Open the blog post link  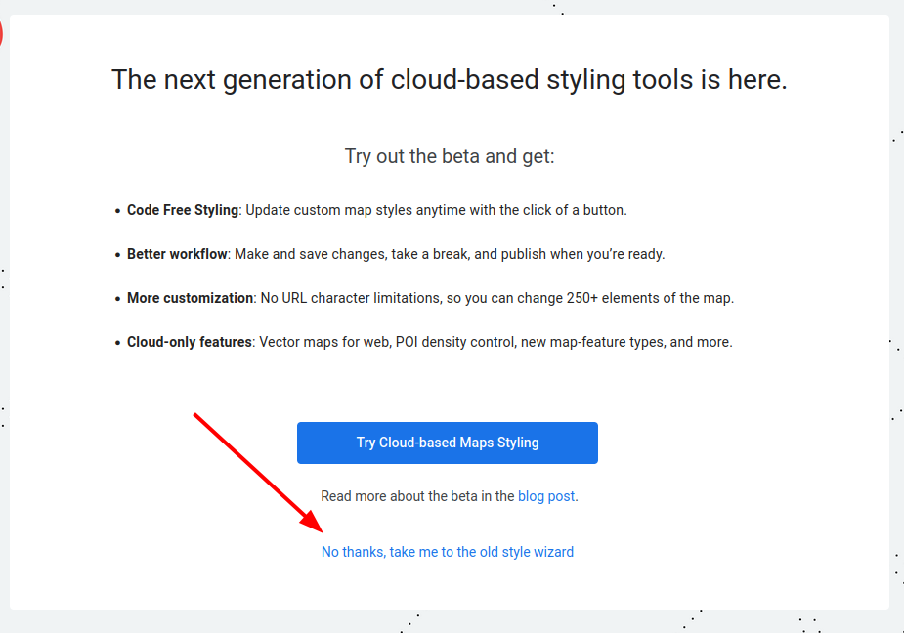pyautogui.click(x=546, y=496)
